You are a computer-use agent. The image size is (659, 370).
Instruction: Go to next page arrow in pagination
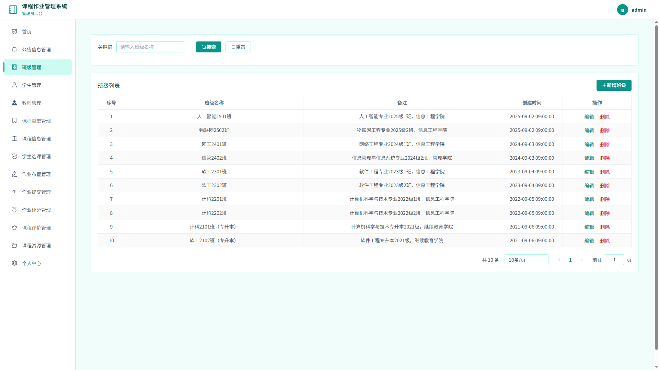pyautogui.click(x=581, y=260)
